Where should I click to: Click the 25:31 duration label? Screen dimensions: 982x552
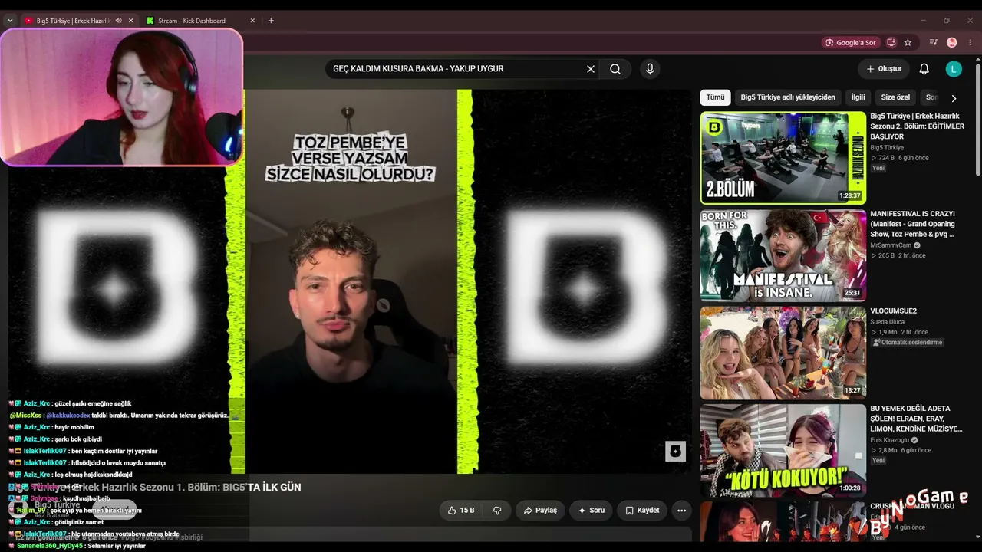pos(852,293)
